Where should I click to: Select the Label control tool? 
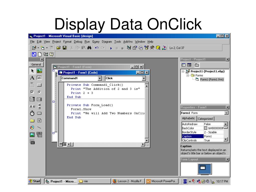click(32, 78)
